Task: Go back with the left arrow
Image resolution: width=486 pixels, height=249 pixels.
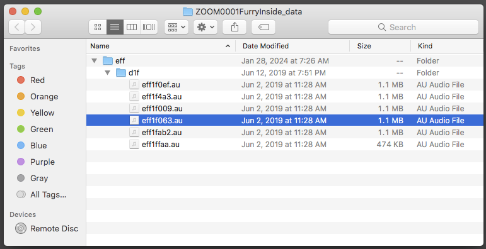Action: coord(17,27)
